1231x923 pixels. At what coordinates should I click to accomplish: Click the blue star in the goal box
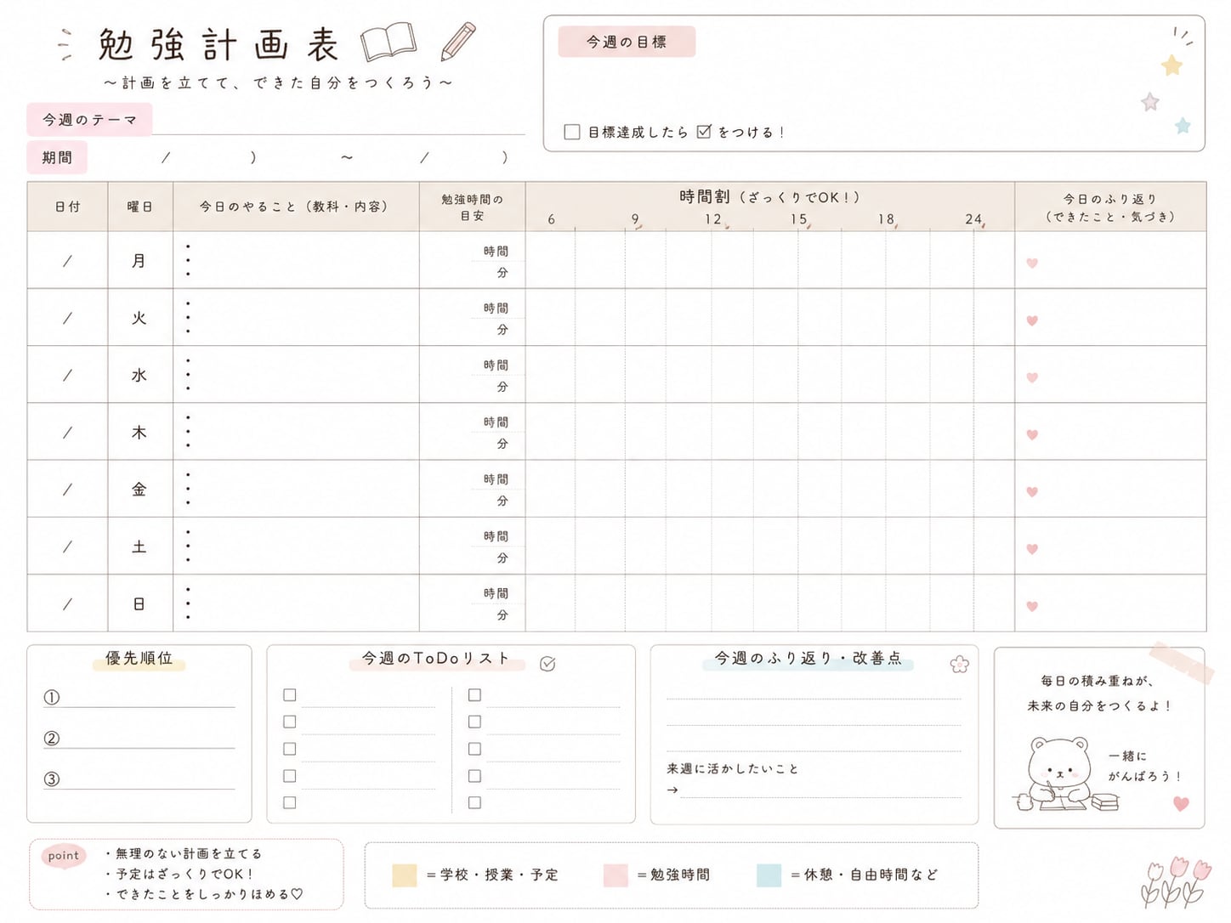[x=1183, y=126]
